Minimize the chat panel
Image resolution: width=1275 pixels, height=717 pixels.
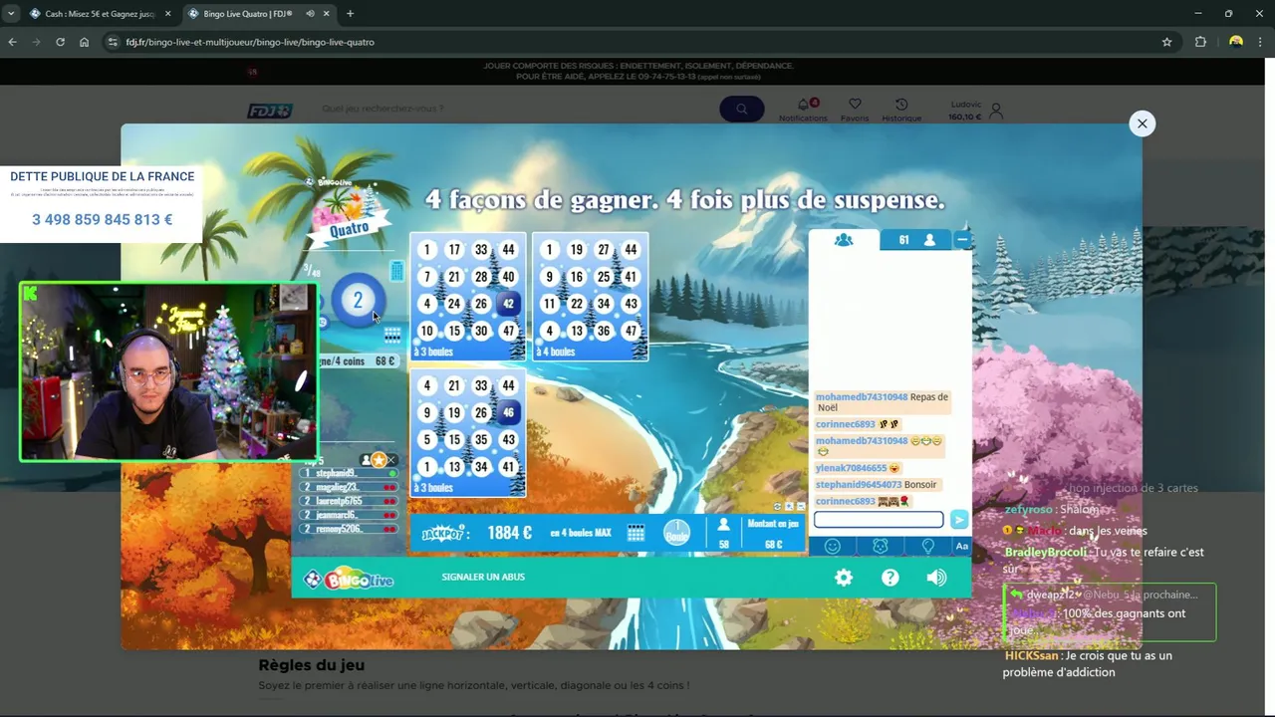click(962, 240)
